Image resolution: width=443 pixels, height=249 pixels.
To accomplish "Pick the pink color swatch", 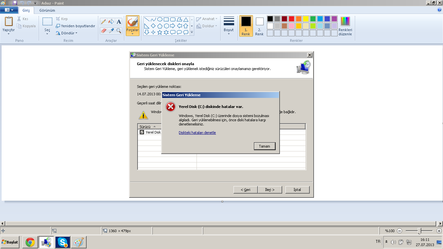I will (292, 26).
